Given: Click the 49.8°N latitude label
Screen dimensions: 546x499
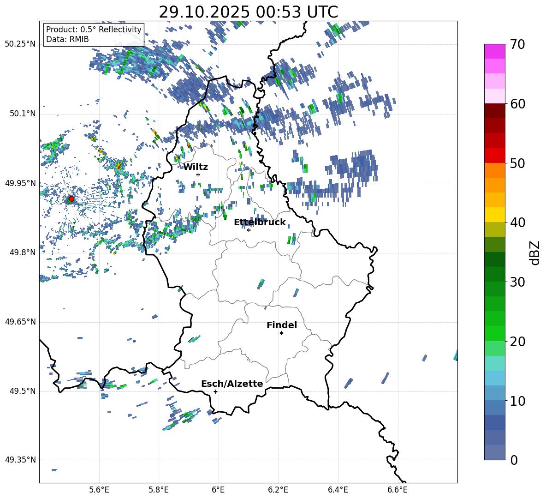Looking at the screenshot, I should 22,253.
